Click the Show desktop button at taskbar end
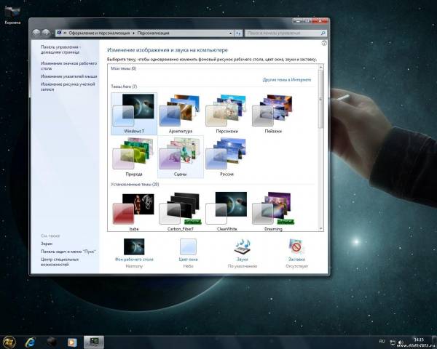The image size is (437, 349). 434,342
